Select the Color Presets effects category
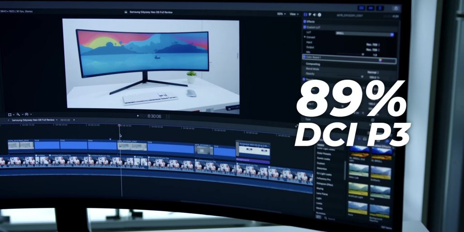 [x=324, y=154]
